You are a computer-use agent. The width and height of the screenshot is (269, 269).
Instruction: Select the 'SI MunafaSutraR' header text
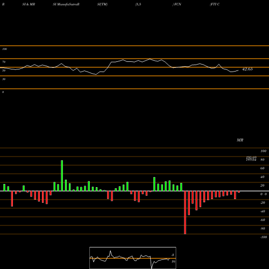pyautogui.click(x=66, y=4)
